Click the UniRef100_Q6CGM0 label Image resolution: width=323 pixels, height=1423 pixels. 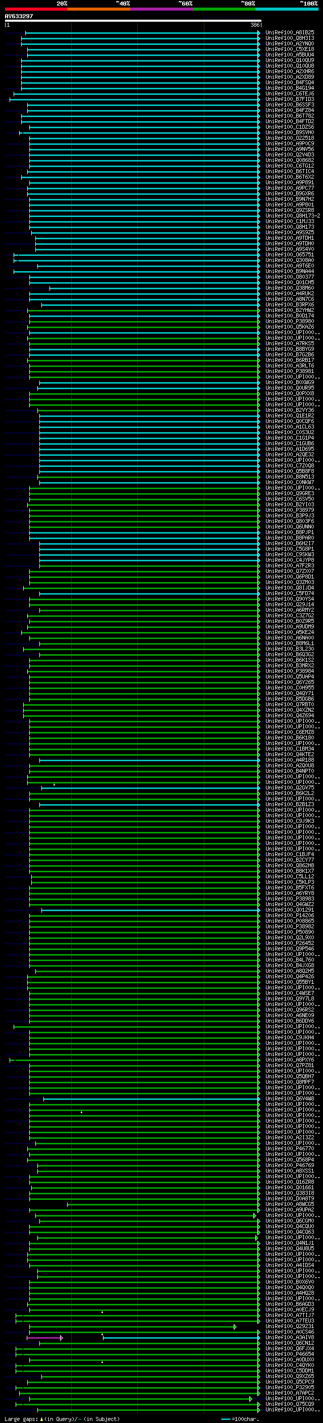point(290,1221)
